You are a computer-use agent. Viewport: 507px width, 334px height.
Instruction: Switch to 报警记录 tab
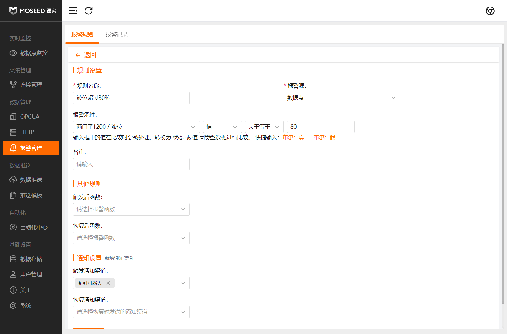click(117, 34)
